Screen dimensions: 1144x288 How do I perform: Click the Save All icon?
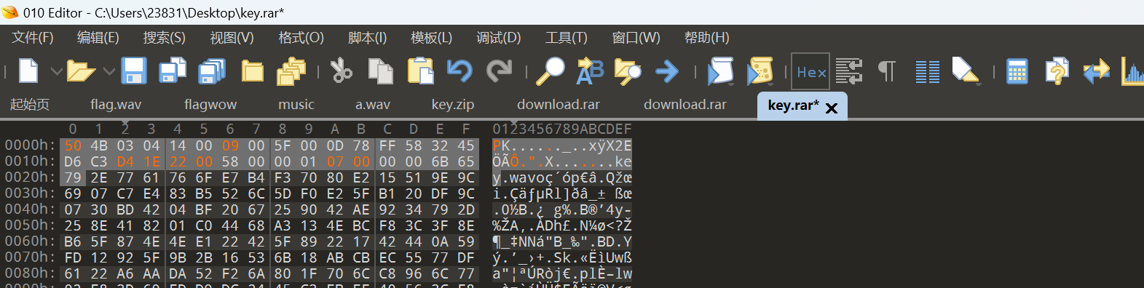[x=212, y=71]
